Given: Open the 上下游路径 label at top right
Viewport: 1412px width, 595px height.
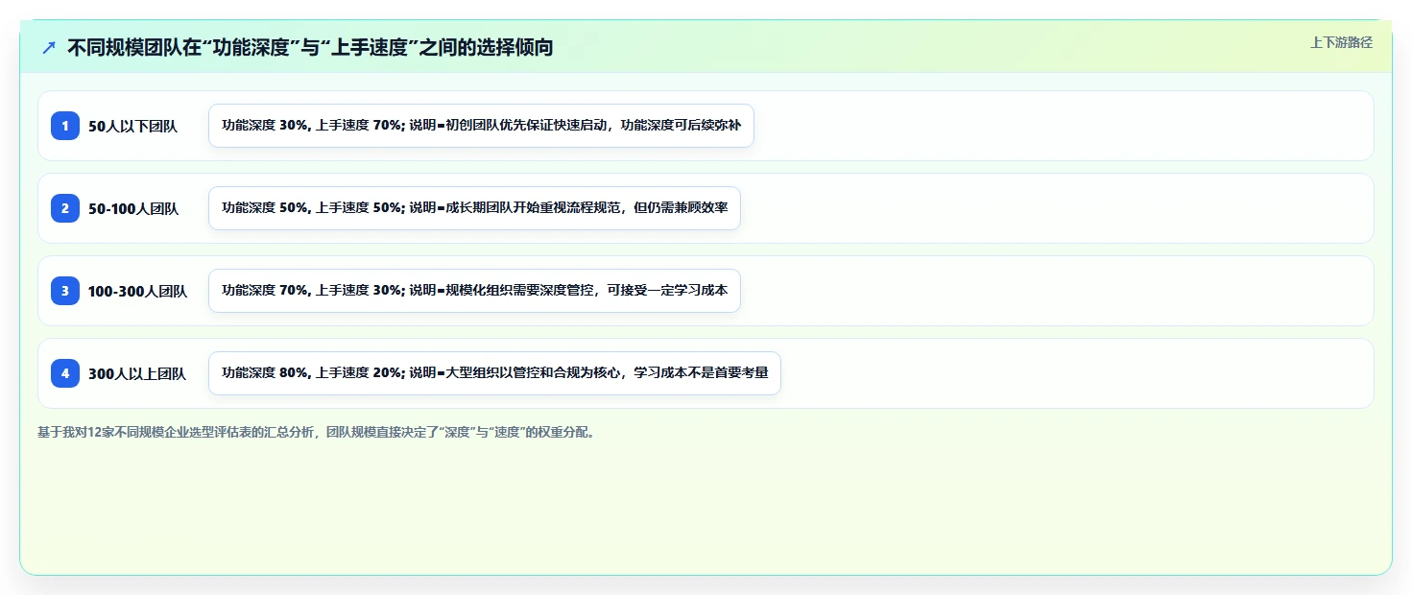Looking at the screenshot, I should point(1341,42).
